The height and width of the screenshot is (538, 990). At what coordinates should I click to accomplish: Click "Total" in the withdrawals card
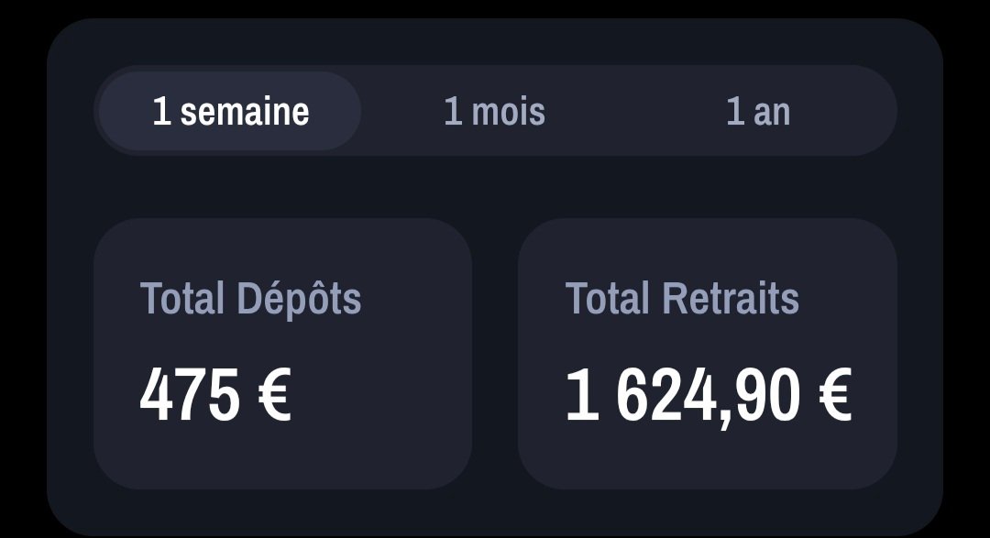tap(608, 298)
